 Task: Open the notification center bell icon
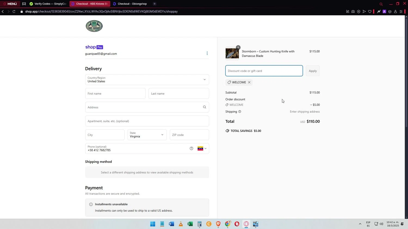click(x=402, y=224)
